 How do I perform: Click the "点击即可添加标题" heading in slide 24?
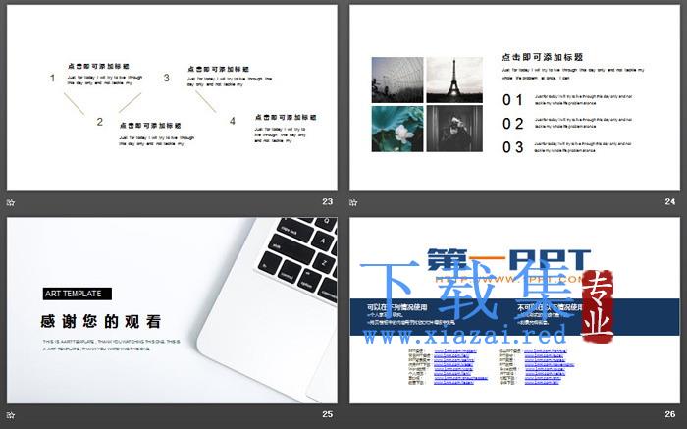click(543, 57)
